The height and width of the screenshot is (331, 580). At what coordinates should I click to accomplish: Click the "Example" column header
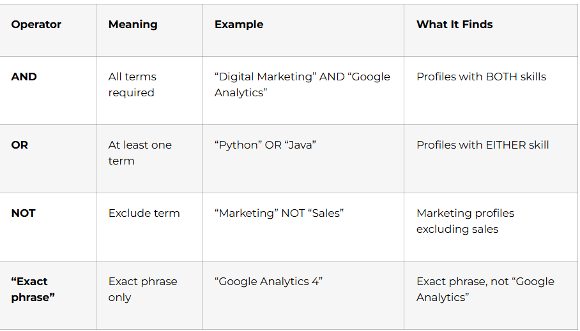click(x=239, y=24)
